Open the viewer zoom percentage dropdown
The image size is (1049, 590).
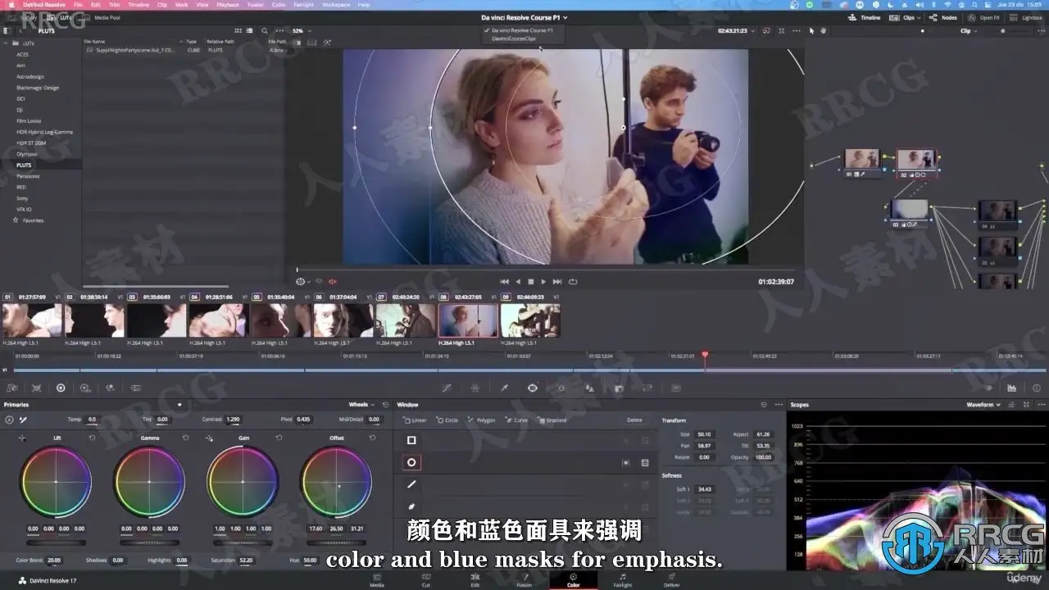coord(301,30)
